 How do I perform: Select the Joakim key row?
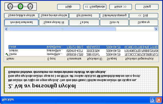coord(83,51)
